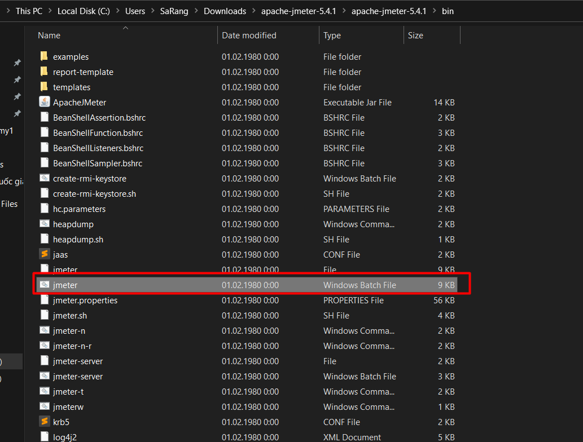
Task: Click the hc.parameters file icon
Action: (44, 209)
